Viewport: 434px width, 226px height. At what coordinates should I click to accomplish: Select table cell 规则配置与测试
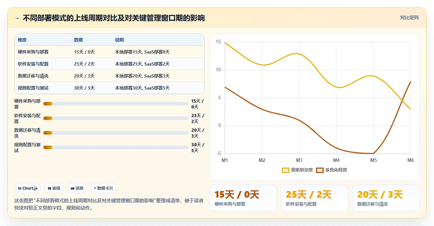pos(33,88)
